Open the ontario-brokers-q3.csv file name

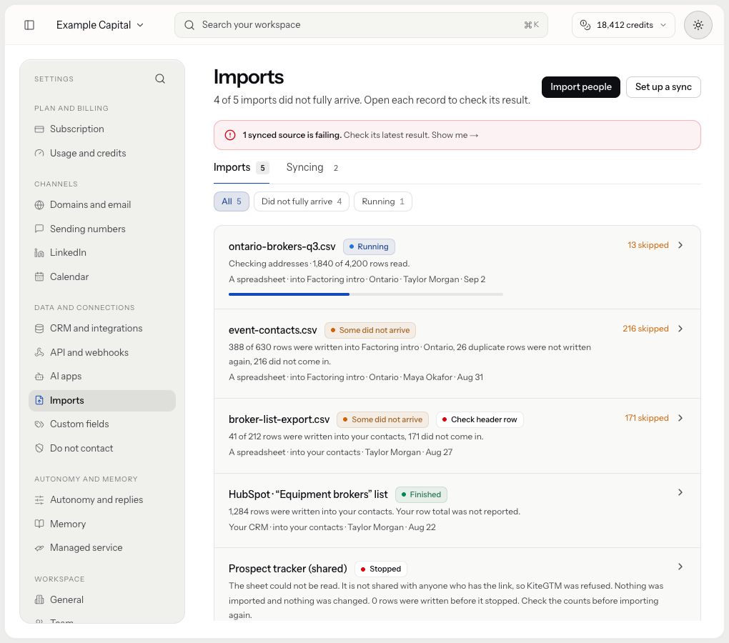coord(282,246)
